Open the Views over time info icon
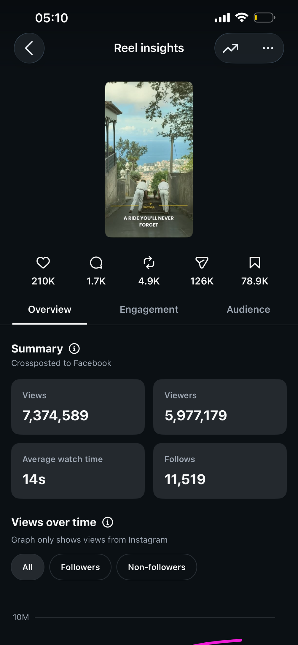 (108, 522)
